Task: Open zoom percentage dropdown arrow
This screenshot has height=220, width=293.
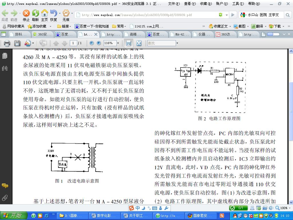Action: click(x=118, y=43)
